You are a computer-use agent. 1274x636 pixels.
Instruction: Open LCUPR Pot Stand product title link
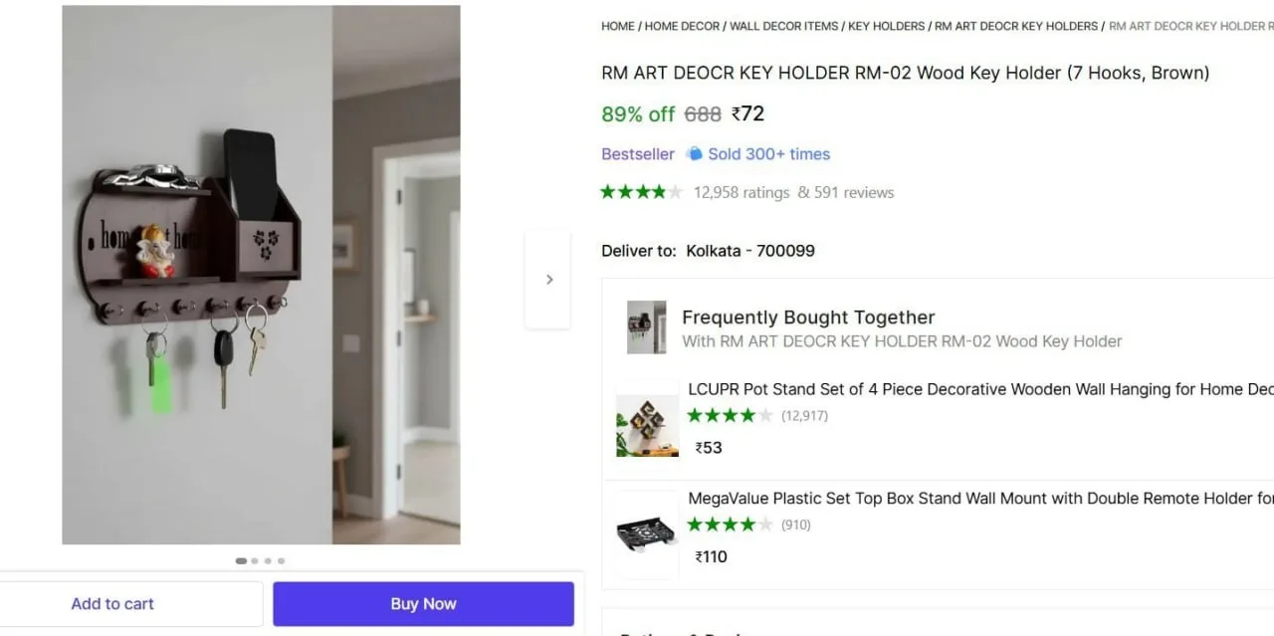click(980, 389)
